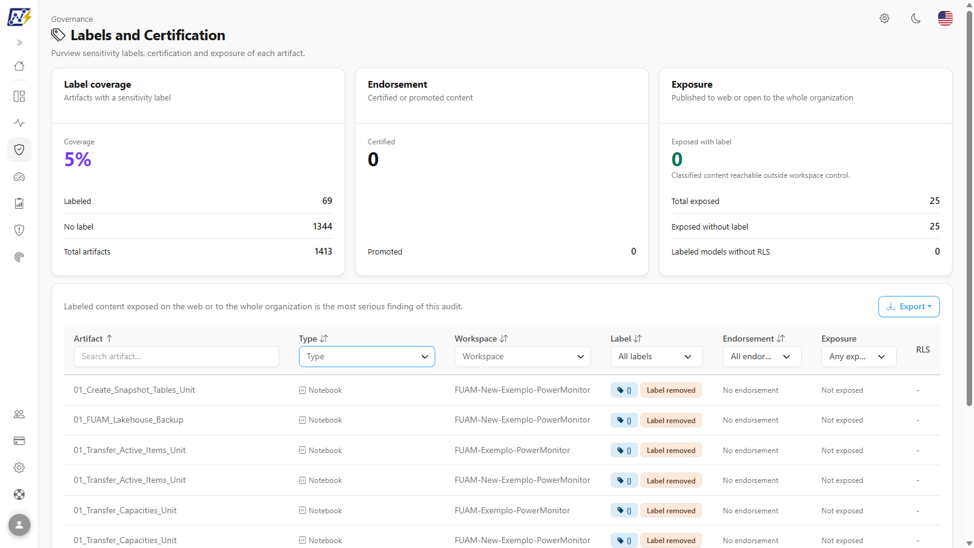Click artifact name 01_FUAM_Lakehouse_Backup
Viewport: 974px width, 548px height.
(128, 420)
